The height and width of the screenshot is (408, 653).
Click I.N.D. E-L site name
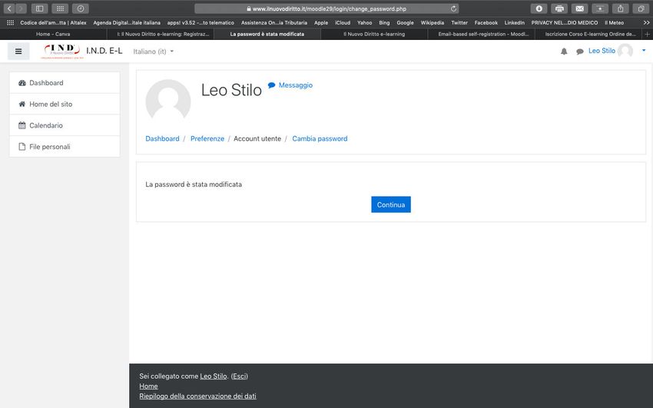104,51
